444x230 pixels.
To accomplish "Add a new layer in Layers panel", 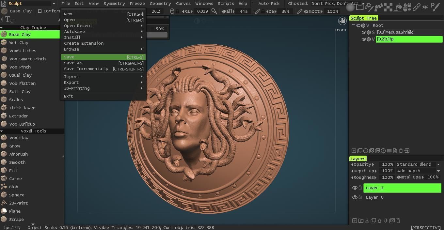I will (355, 221).
